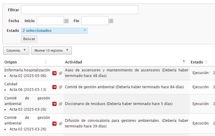Viewport: 215px width, 136px height.
Task: Select the Diccionario de residuos activity text
Action: [x=119, y=104]
